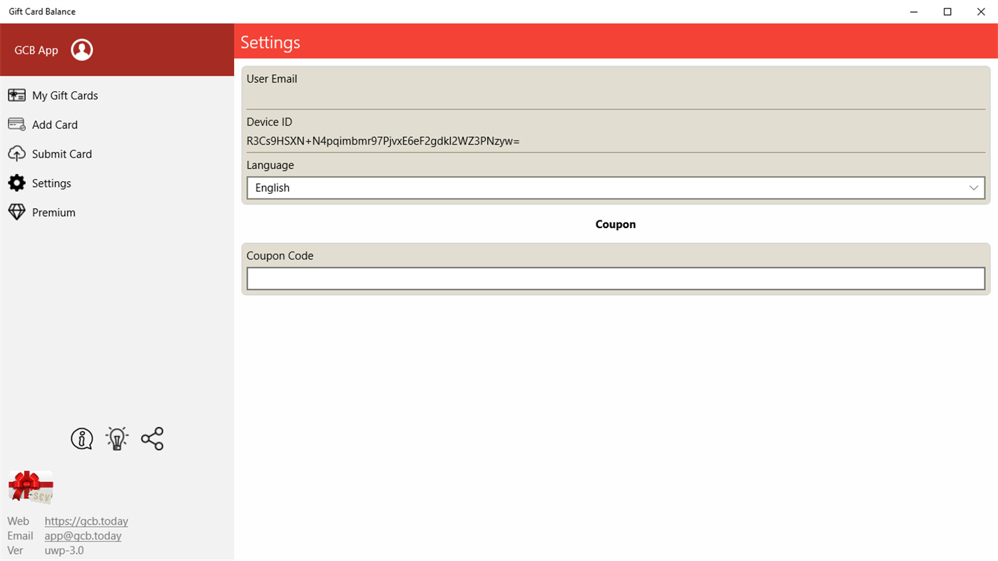
Task: Open My Gift Cards from the sidebar
Action: pyautogui.click(x=64, y=95)
